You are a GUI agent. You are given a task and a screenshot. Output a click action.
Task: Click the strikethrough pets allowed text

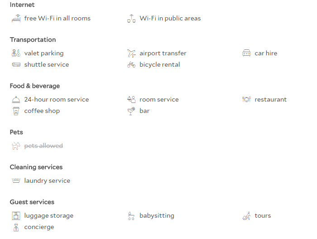click(43, 146)
